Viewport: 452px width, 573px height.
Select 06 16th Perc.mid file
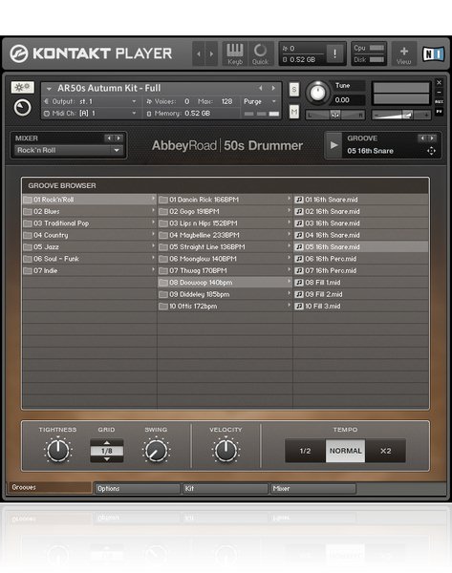pyautogui.click(x=361, y=259)
